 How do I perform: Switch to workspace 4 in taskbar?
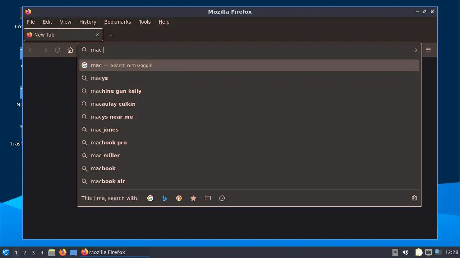coord(42,253)
